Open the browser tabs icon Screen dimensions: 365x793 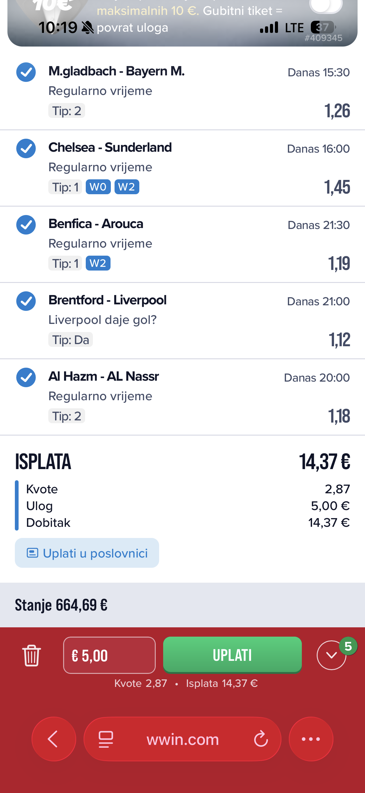pyautogui.click(x=106, y=739)
